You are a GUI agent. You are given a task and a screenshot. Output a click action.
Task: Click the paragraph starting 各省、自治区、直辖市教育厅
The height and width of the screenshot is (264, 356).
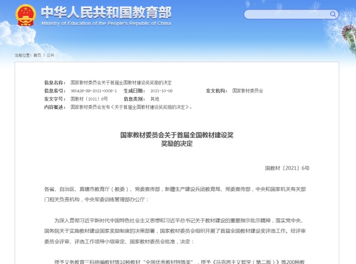click(175, 195)
